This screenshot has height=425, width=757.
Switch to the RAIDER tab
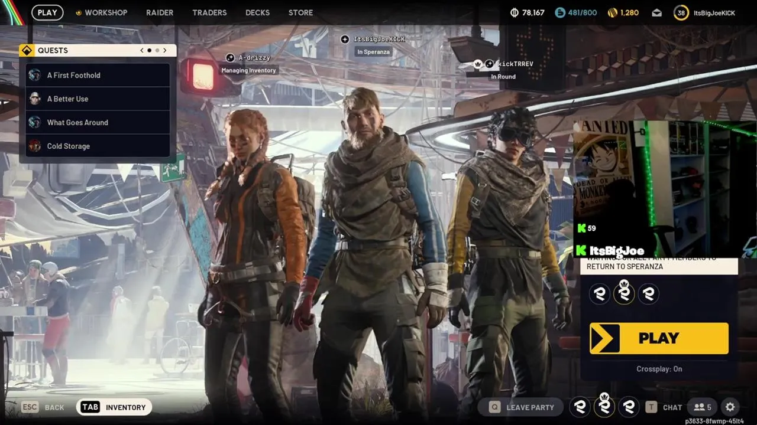[160, 12]
